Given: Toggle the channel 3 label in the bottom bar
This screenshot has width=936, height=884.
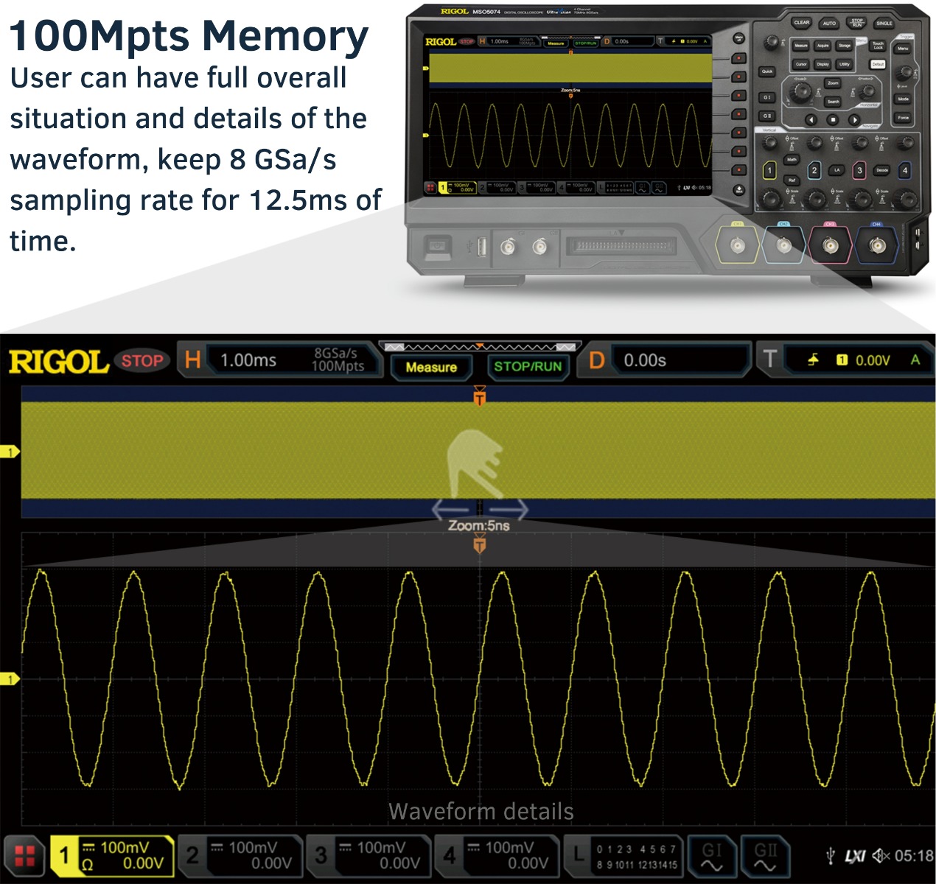Looking at the screenshot, I should pos(369,857).
